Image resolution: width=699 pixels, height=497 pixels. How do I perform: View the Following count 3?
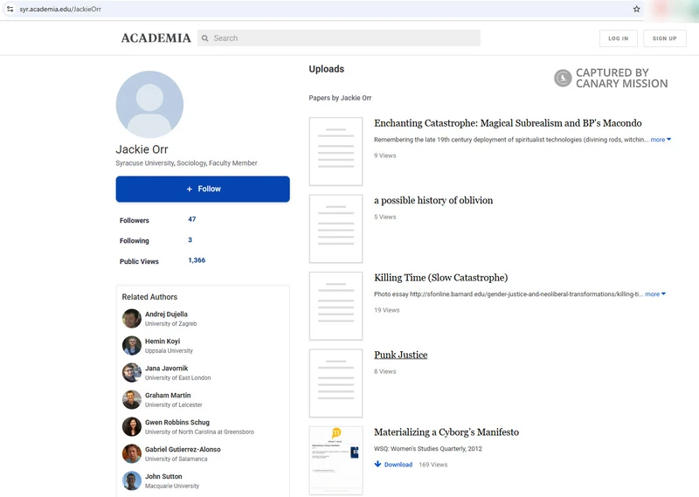click(190, 240)
